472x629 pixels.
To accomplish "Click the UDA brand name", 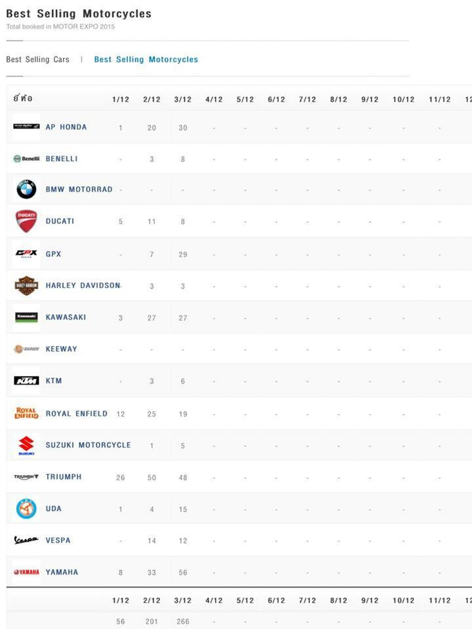I will [53, 508].
